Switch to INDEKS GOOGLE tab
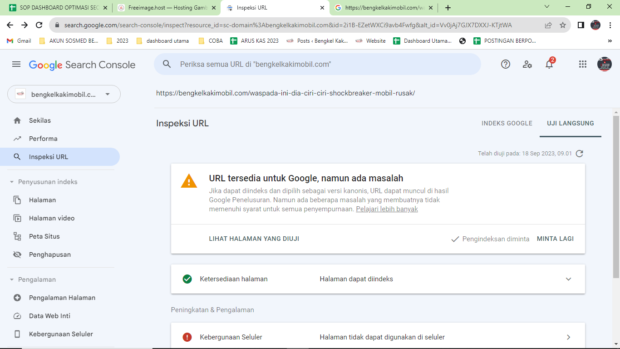Screen dimensions: 620x349 [507, 123]
